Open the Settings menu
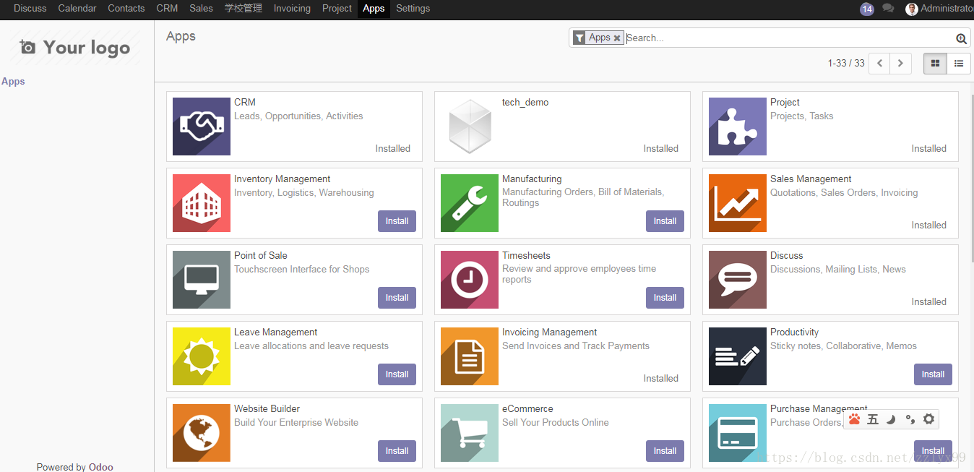Viewport: 974px width, 472px height. 413,9
